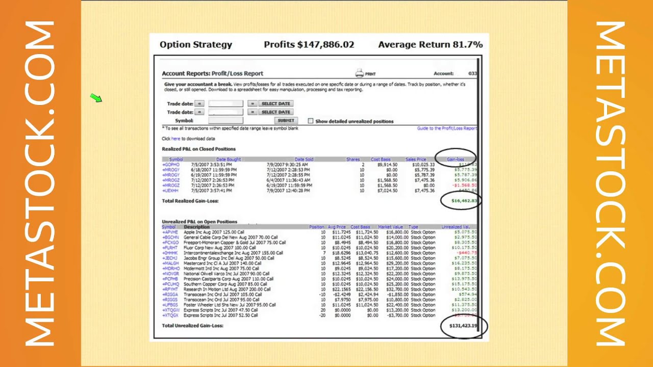Sort closed positions by Date Sold header
Screen dimensions: 653x367
304,160
